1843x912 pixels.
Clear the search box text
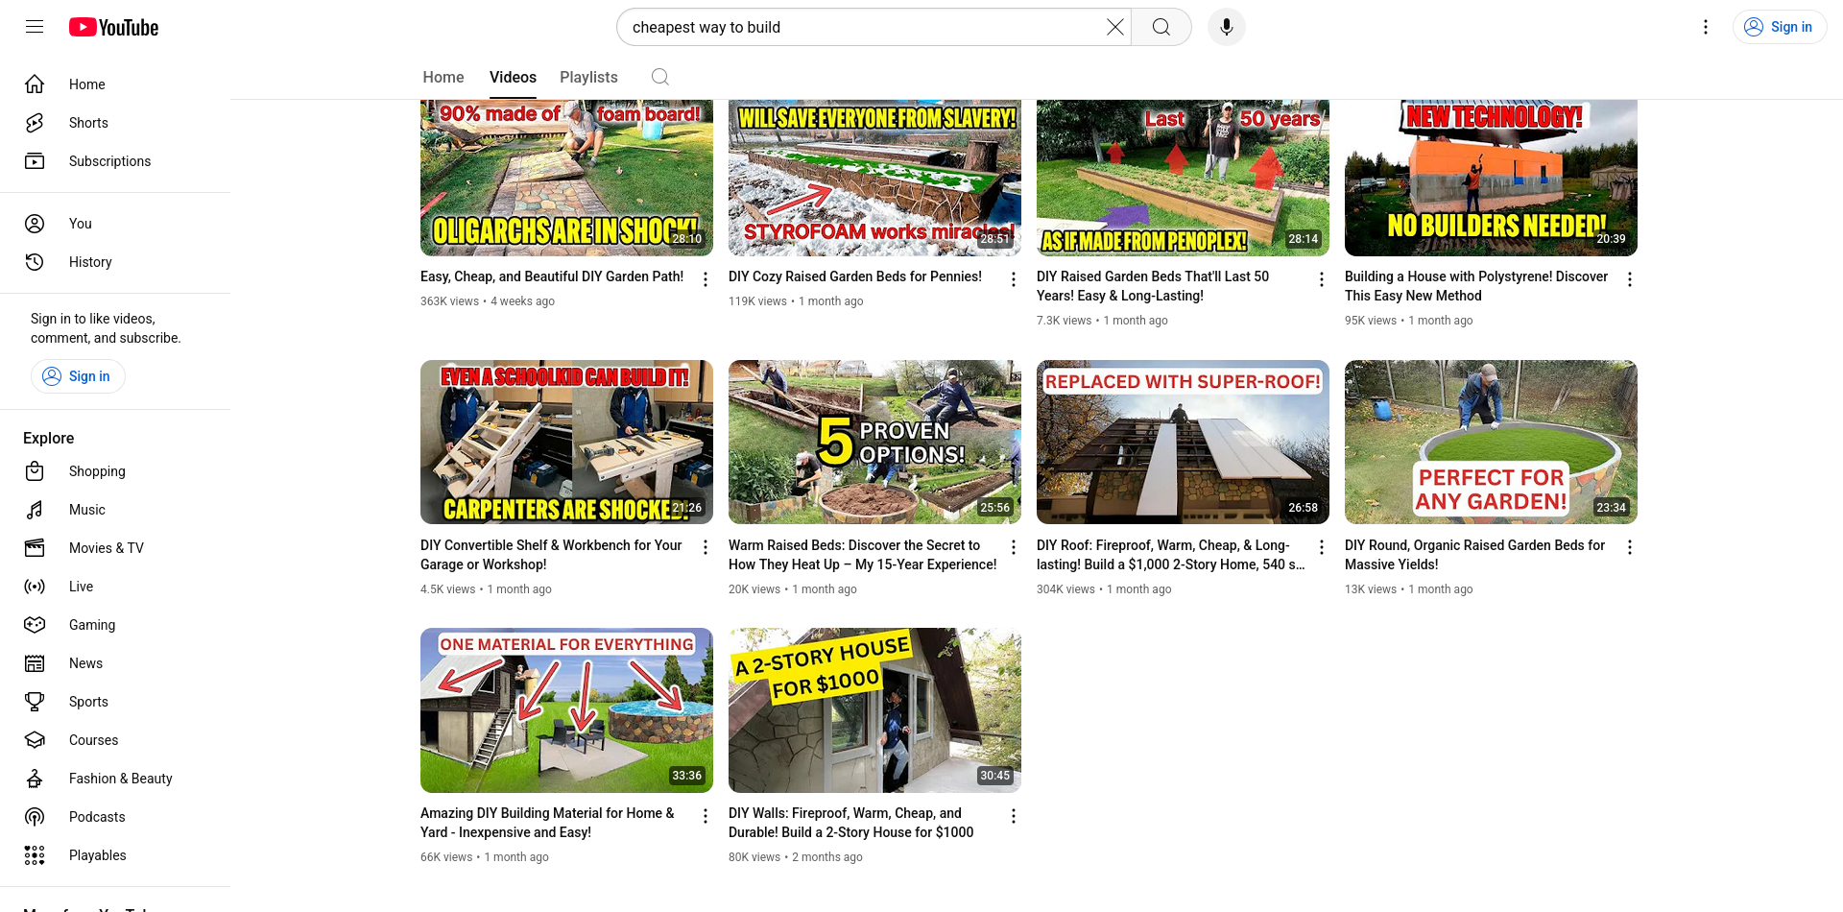coord(1114,27)
